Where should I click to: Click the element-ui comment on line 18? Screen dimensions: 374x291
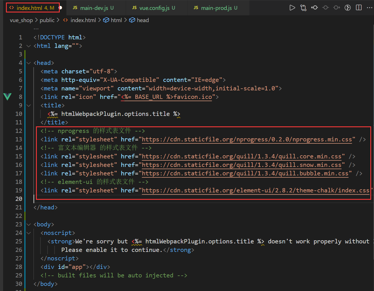(94, 182)
